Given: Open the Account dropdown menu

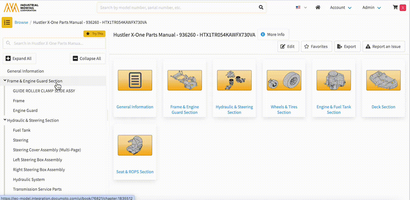Looking at the screenshot, I should click(341, 8).
